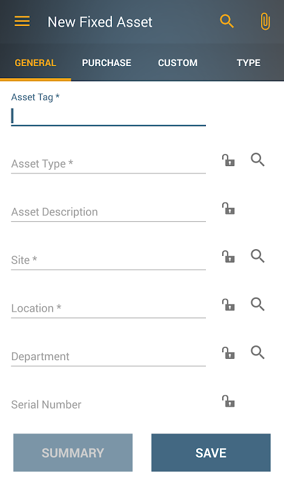The width and height of the screenshot is (284, 485).
Task: Toggle the Location field lock
Action: pyautogui.click(x=228, y=305)
